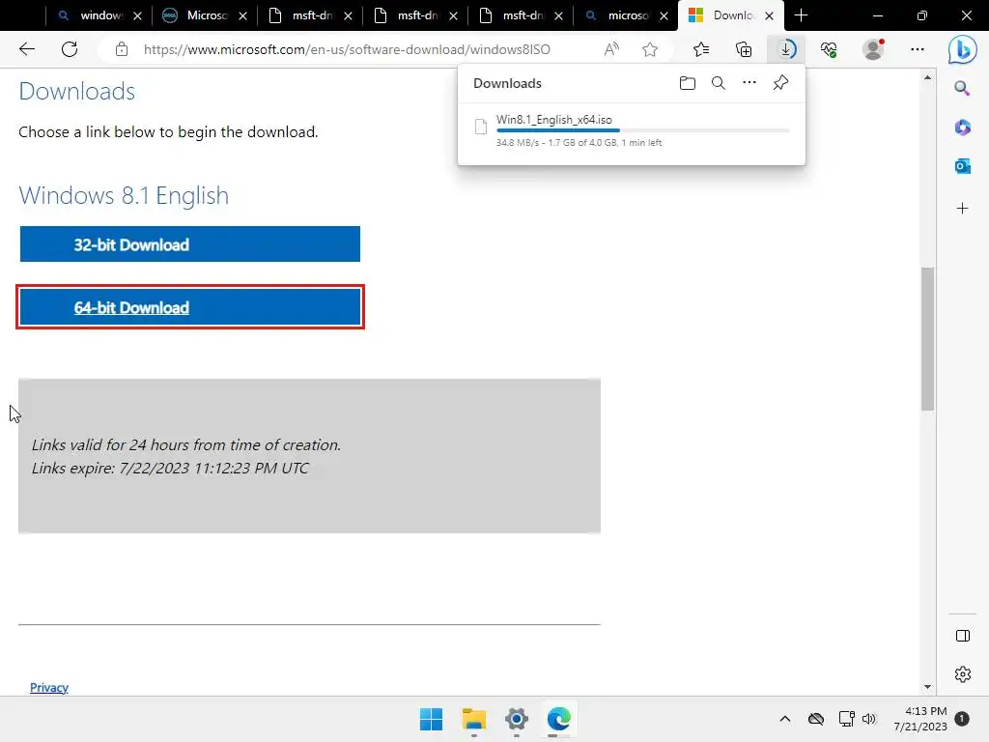This screenshot has height=742, width=989.
Task: Click the OneDrive cloud tray icon
Action: pyautogui.click(x=816, y=719)
